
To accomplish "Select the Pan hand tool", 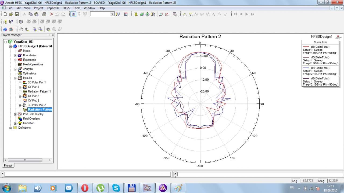I will 21,29.
